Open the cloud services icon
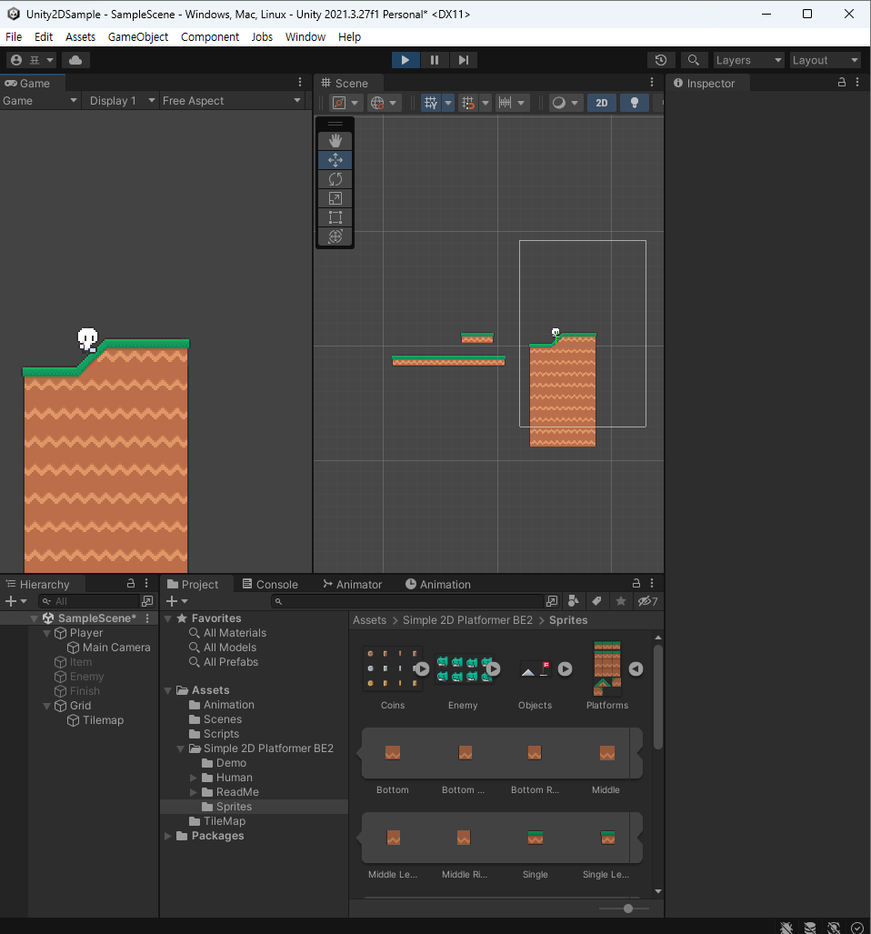Image resolution: width=871 pixels, height=934 pixels. (75, 59)
